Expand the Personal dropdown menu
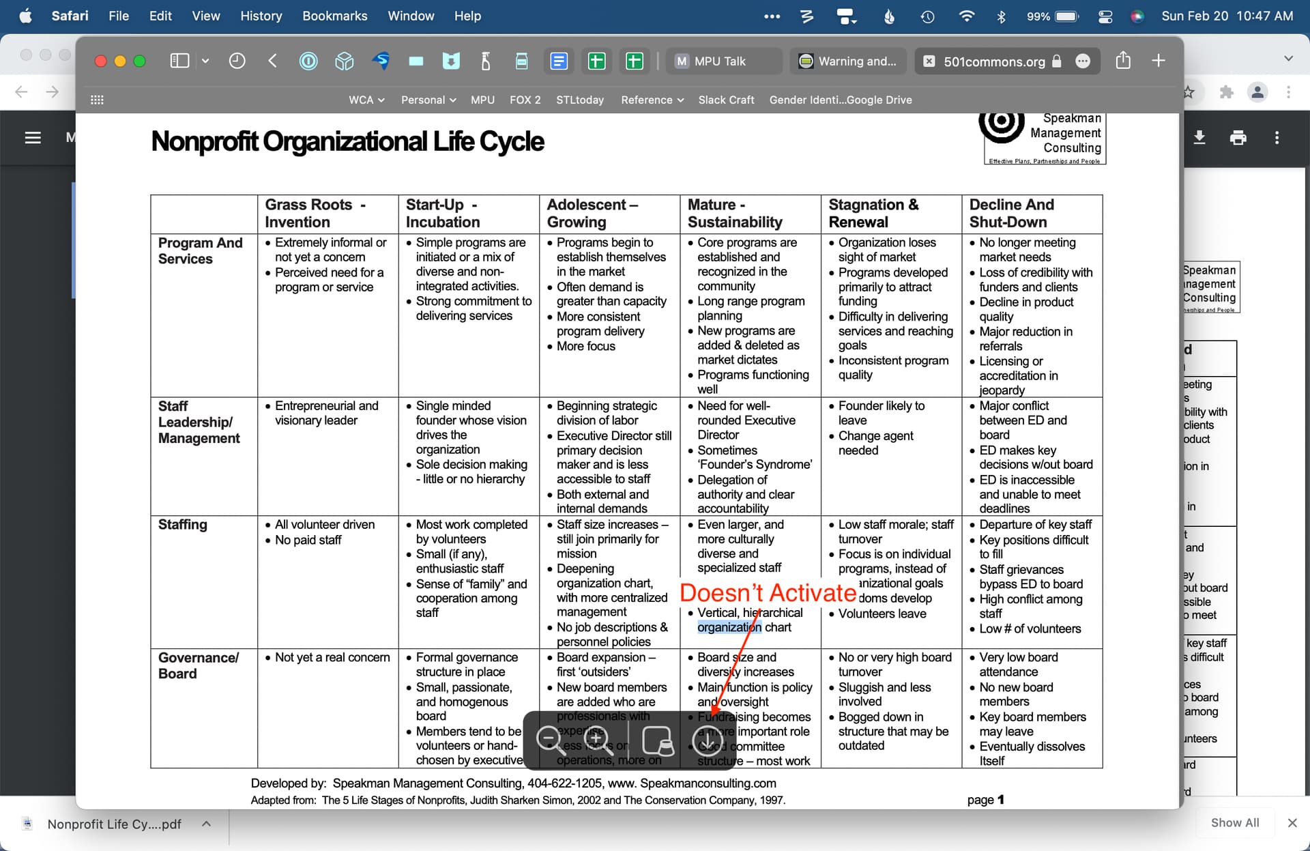 click(x=428, y=100)
